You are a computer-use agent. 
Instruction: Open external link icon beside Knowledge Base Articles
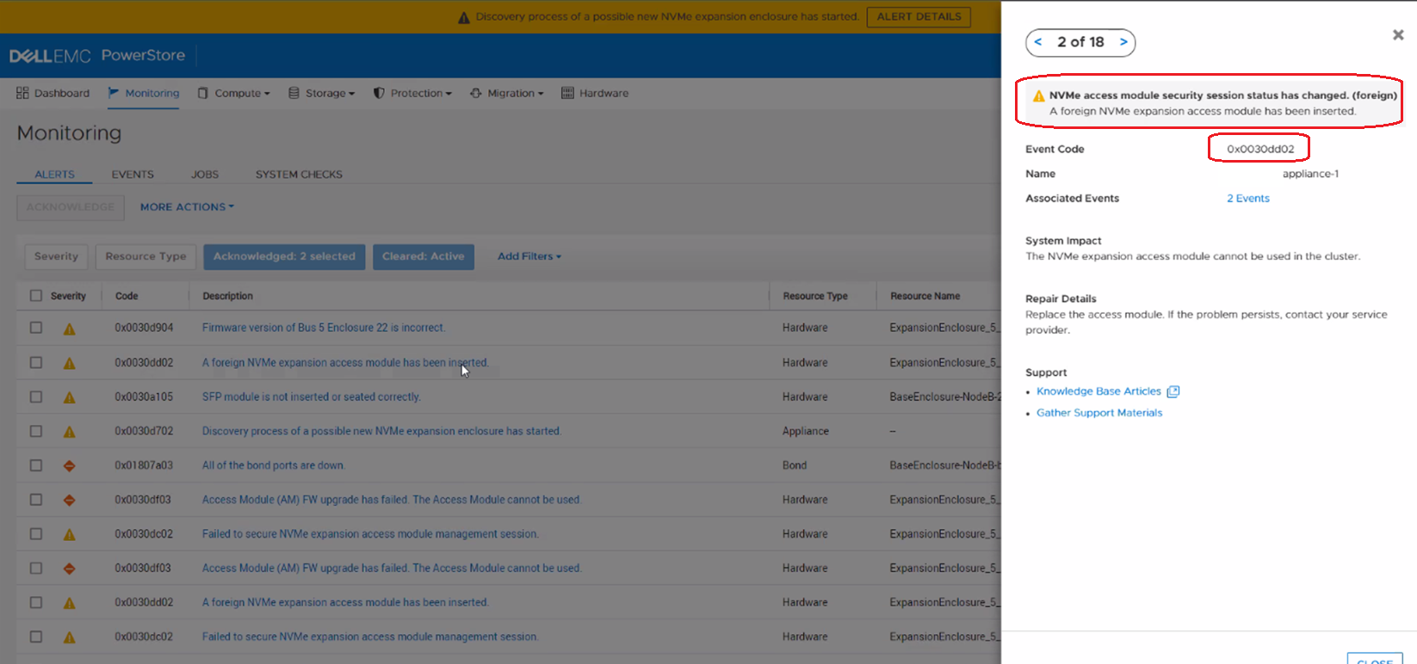[1173, 391]
